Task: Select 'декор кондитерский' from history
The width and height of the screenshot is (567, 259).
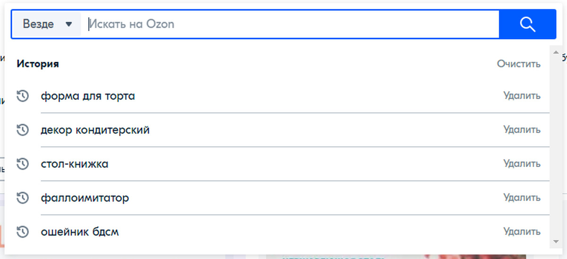Action: [x=95, y=130]
